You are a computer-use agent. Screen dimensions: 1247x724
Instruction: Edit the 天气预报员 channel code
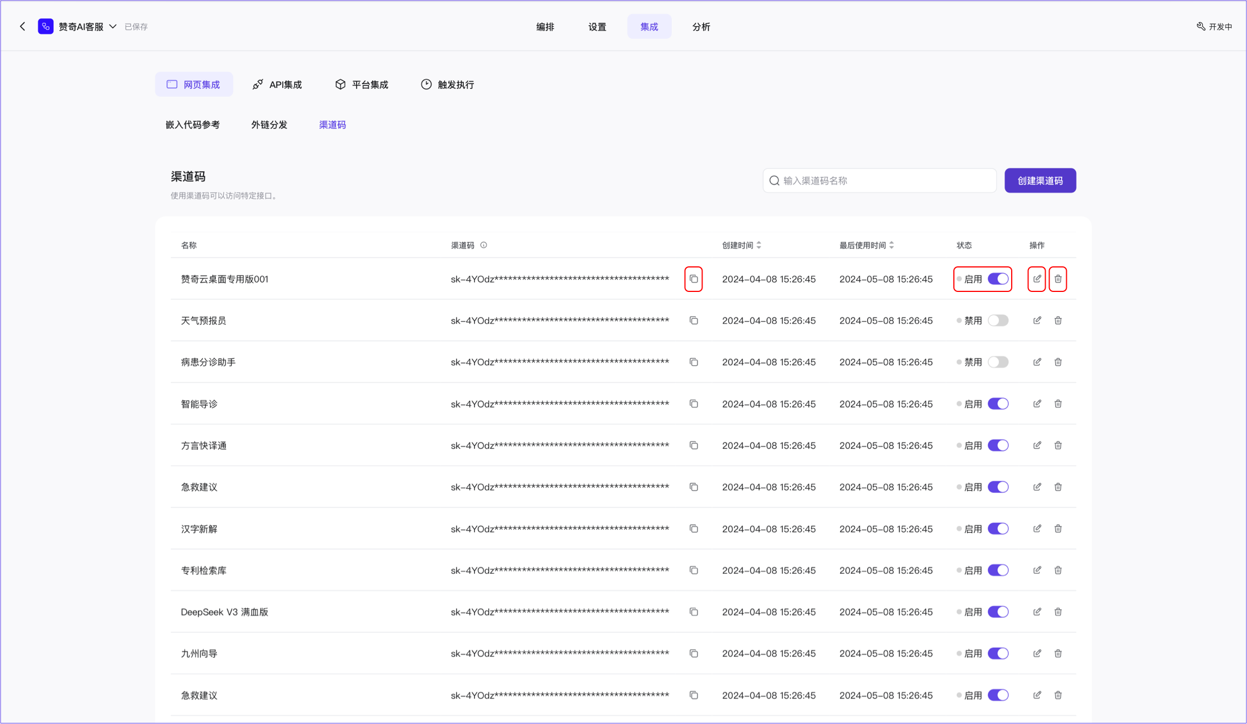pyautogui.click(x=1037, y=320)
